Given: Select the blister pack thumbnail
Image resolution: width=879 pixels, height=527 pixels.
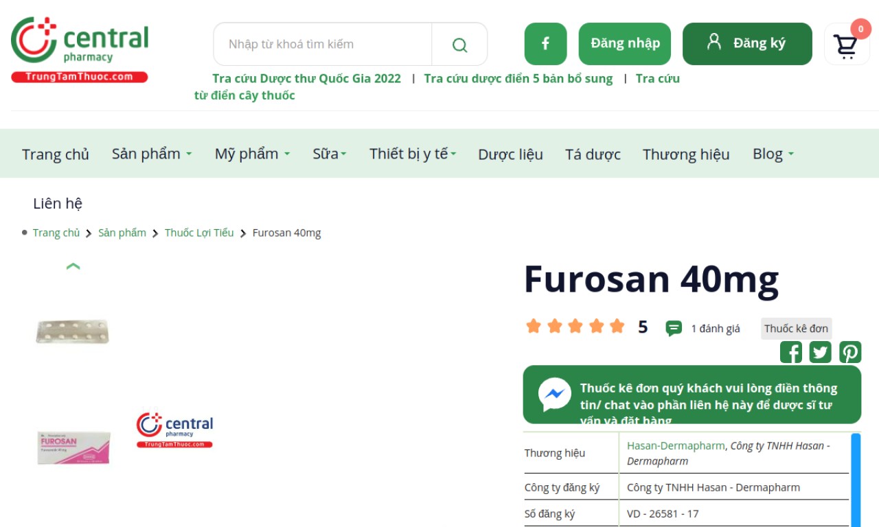Looking at the screenshot, I should click(x=73, y=332).
